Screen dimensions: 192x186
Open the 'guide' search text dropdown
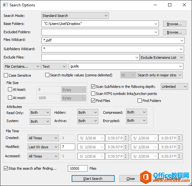pos(180,66)
